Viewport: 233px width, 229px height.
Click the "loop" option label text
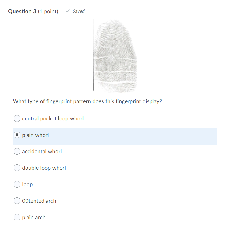tap(27, 184)
